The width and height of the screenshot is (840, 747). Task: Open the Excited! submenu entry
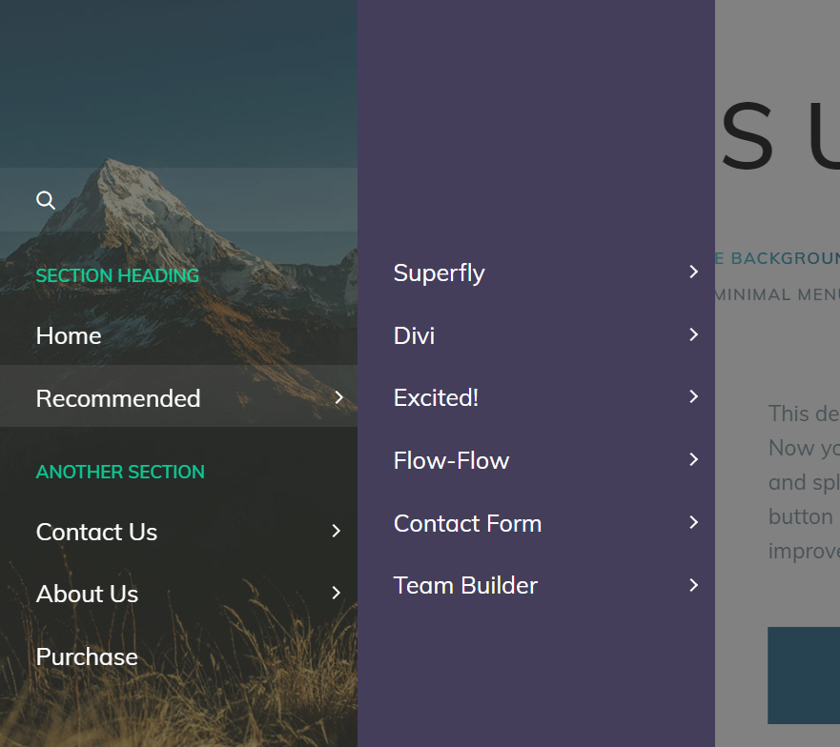click(436, 398)
